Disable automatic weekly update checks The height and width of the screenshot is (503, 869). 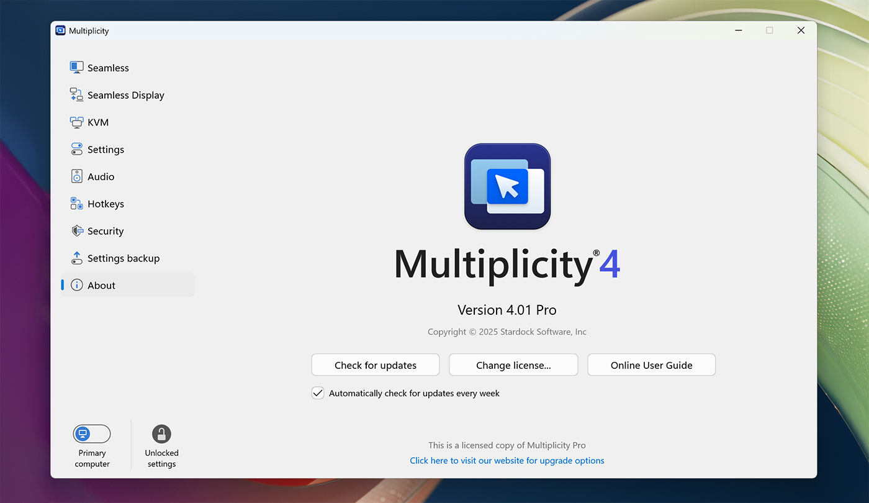tap(318, 392)
